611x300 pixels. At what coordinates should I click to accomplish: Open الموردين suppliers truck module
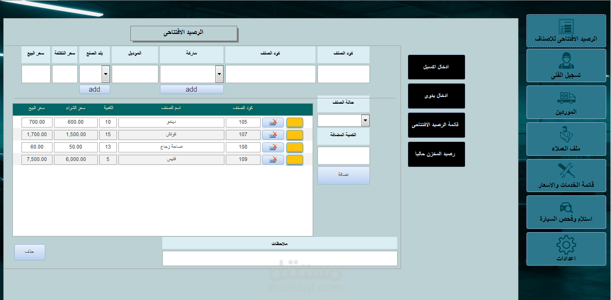pyautogui.click(x=566, y=102)
